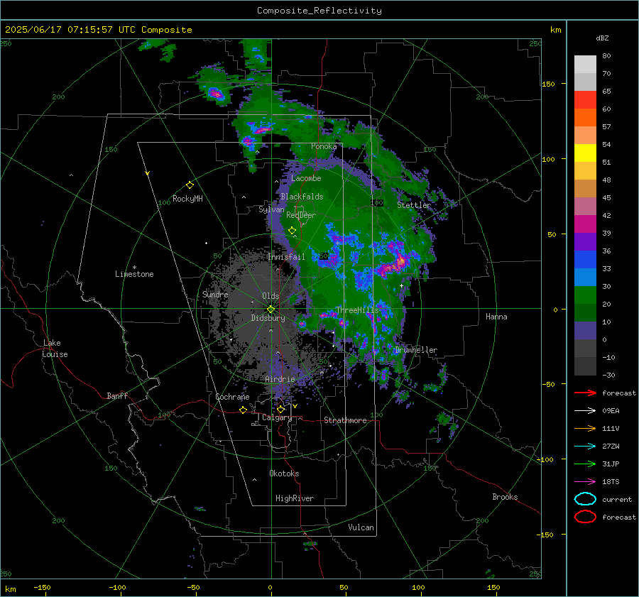Screen dimensions: 639x597
Task: Click the Airdrie label
Action: pyautogui.click(x=280, y=379)
